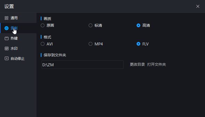The height and width of the screenshot is (117, 205).
Task: Click the D:\ZM save path field
Action: [82, 65]
